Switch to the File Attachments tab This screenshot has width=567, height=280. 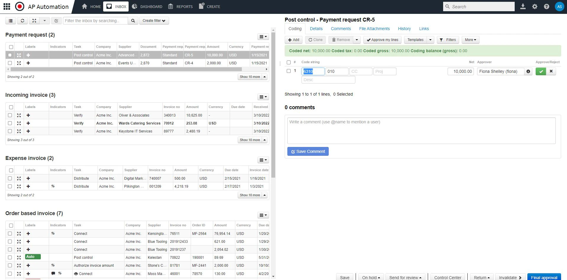pos(374,29)
